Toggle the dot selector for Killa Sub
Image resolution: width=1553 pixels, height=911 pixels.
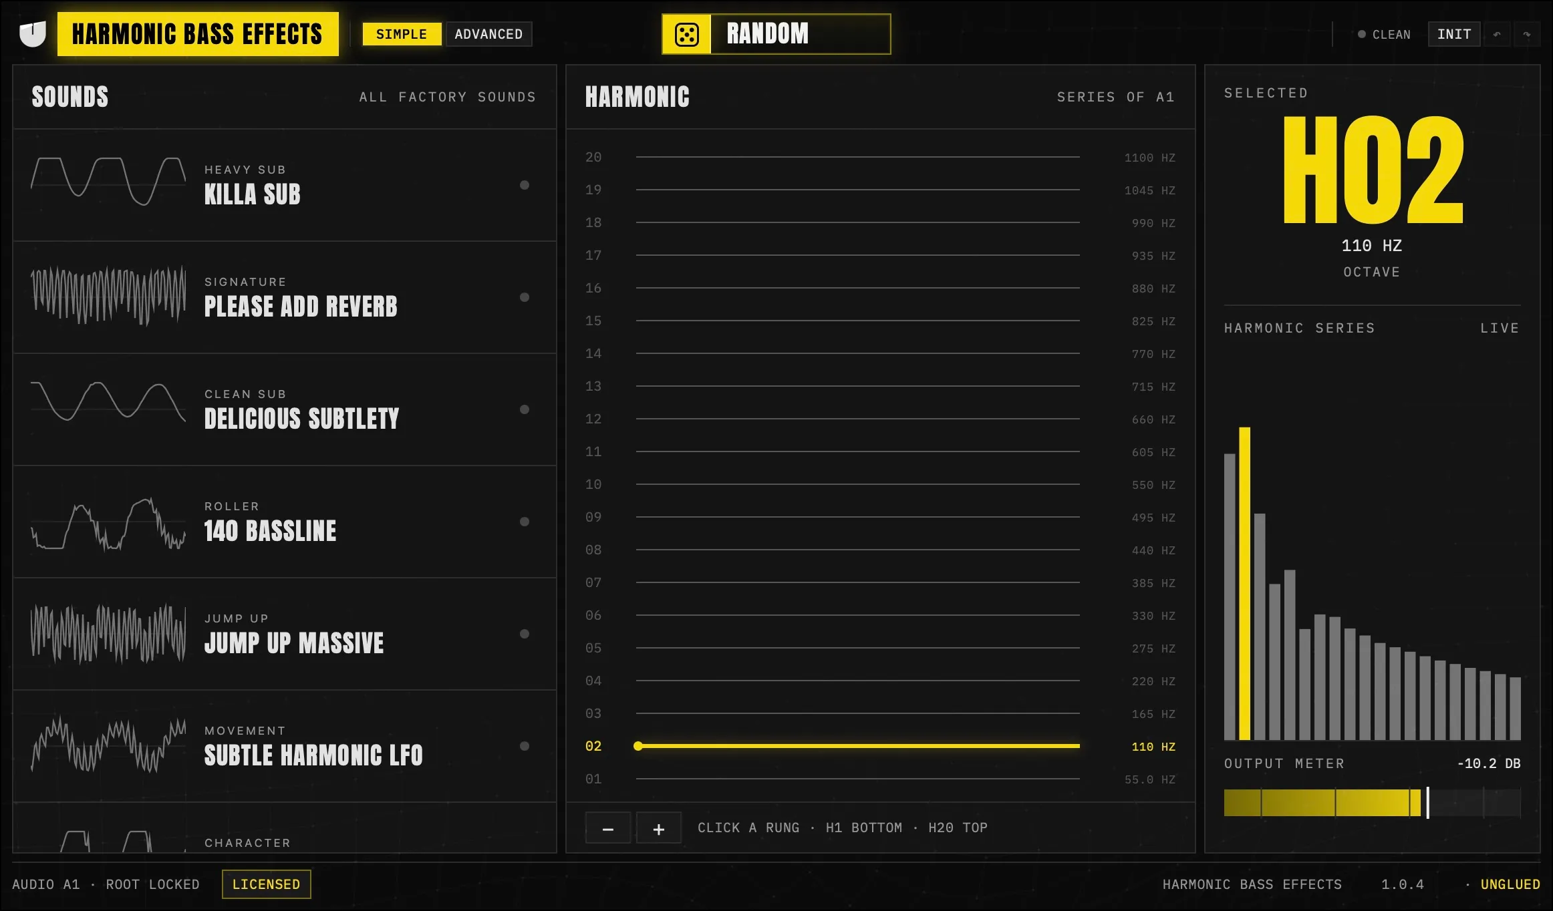tap(525, 185)
